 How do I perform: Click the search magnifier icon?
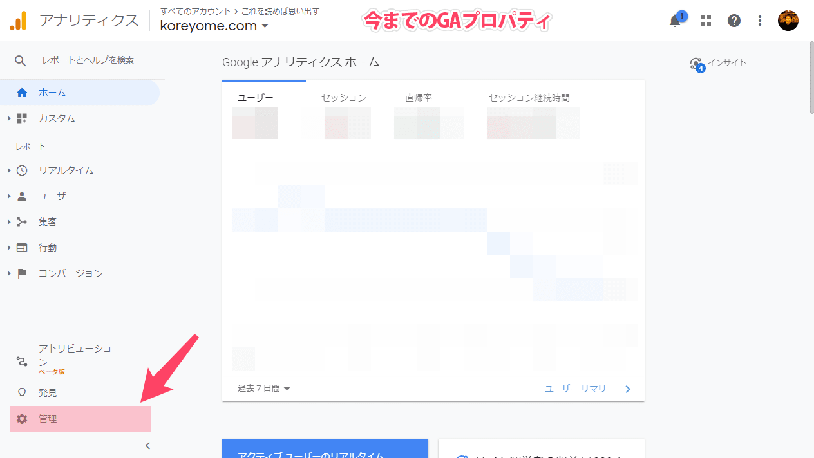[x=21, y=60]
